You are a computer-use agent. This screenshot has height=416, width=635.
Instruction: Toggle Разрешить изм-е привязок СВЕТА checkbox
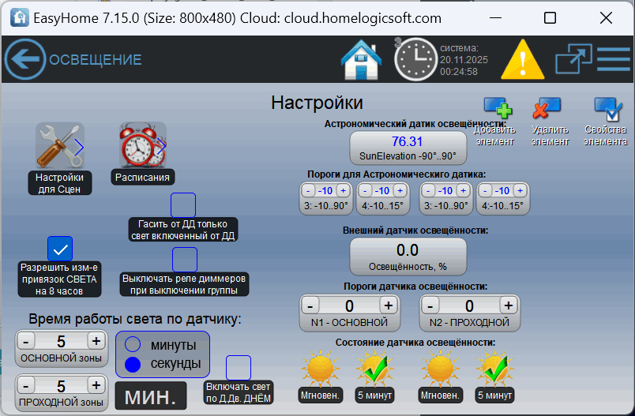click(60, 249)
